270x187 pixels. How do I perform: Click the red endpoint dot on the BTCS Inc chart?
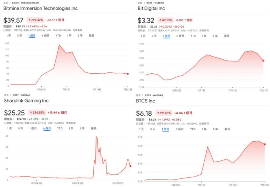coord(265,144)
